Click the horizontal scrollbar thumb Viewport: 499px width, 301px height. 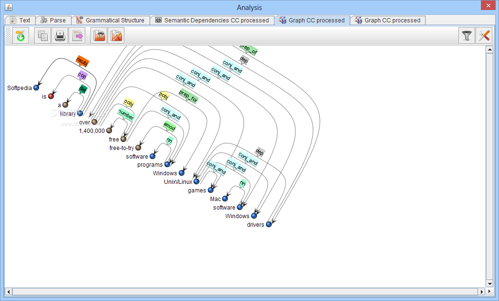click(245, 291)
